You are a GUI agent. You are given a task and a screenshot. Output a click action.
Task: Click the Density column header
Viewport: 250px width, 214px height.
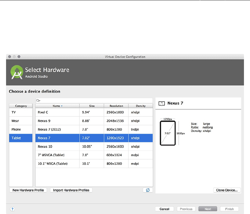pyautogui.click(x=141, y=106)
